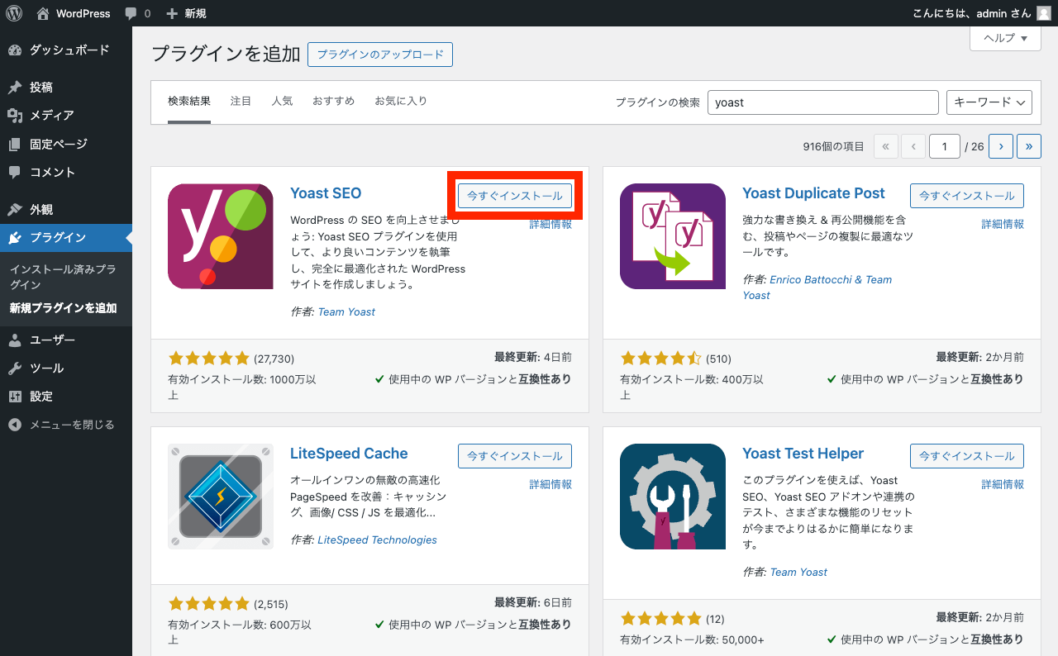The width and height of the screenshot is (1058, 656).
Task: Click the current page number field
Action: click(945, 146)
